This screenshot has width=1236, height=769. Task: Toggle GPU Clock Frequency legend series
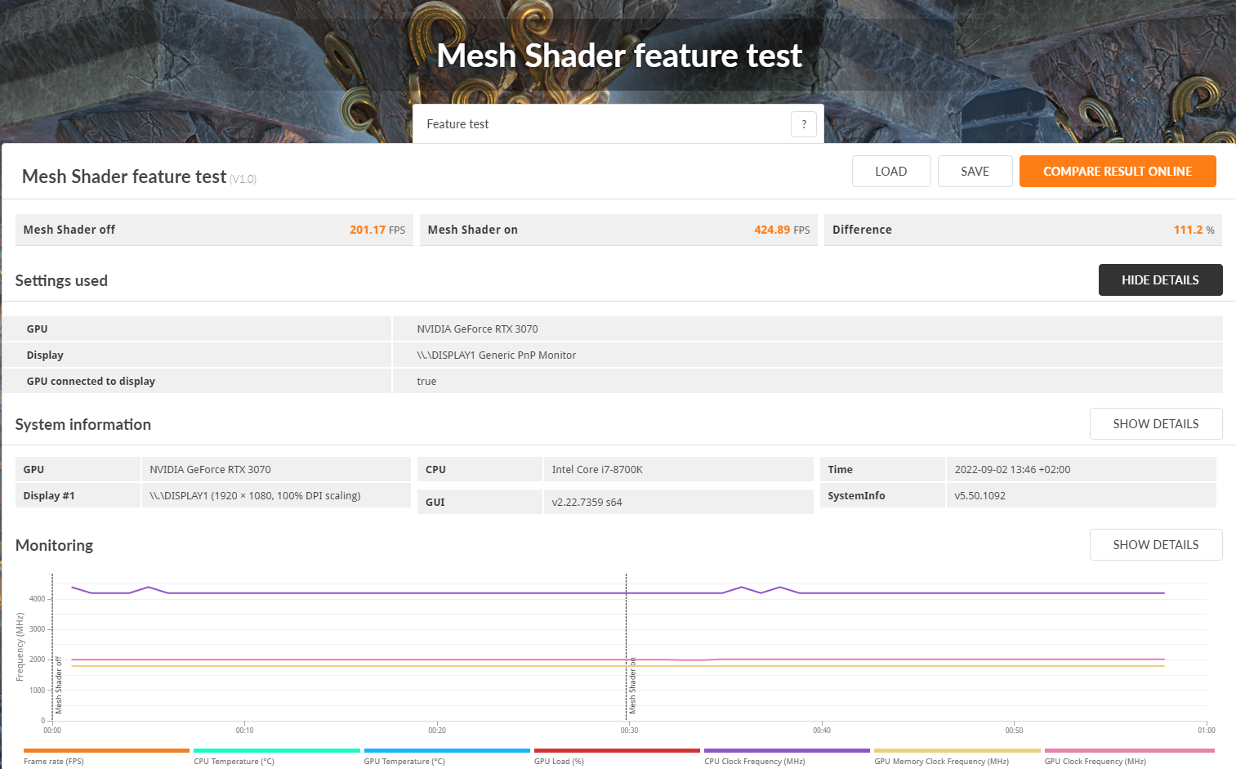pyautogui.click(x=1129, y=756)
